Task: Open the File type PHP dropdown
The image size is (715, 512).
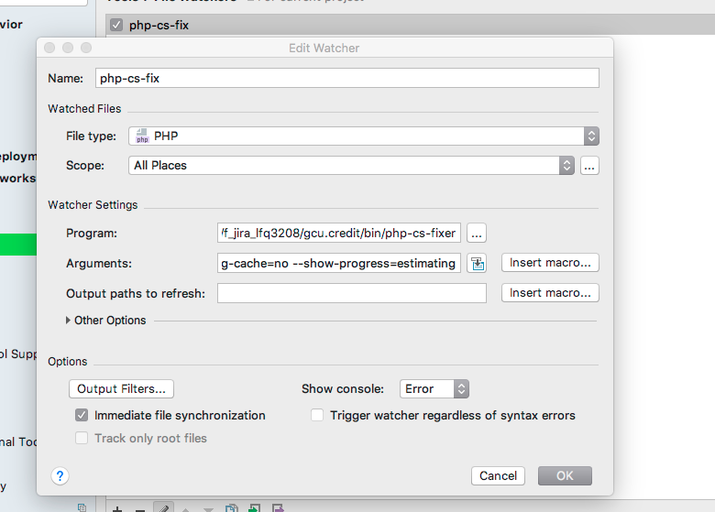Action: pos(363,136)
